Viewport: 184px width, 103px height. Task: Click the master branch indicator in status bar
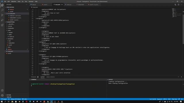(x=4, y=99)
